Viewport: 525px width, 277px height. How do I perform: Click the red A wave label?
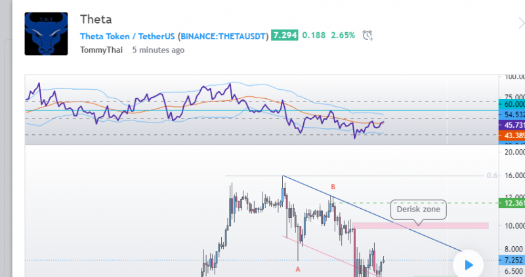pos(298,269)
